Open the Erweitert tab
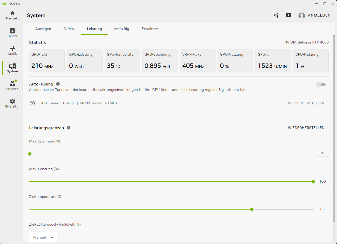Screen dimensions: 337x244 (150, 29)
